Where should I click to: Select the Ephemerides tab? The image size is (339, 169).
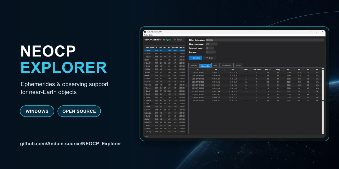tap(206, 65)
